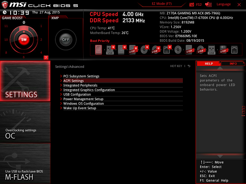Select legacy network boot icon at end
Screen dimensions: 246x184
(x=234, y=50)
